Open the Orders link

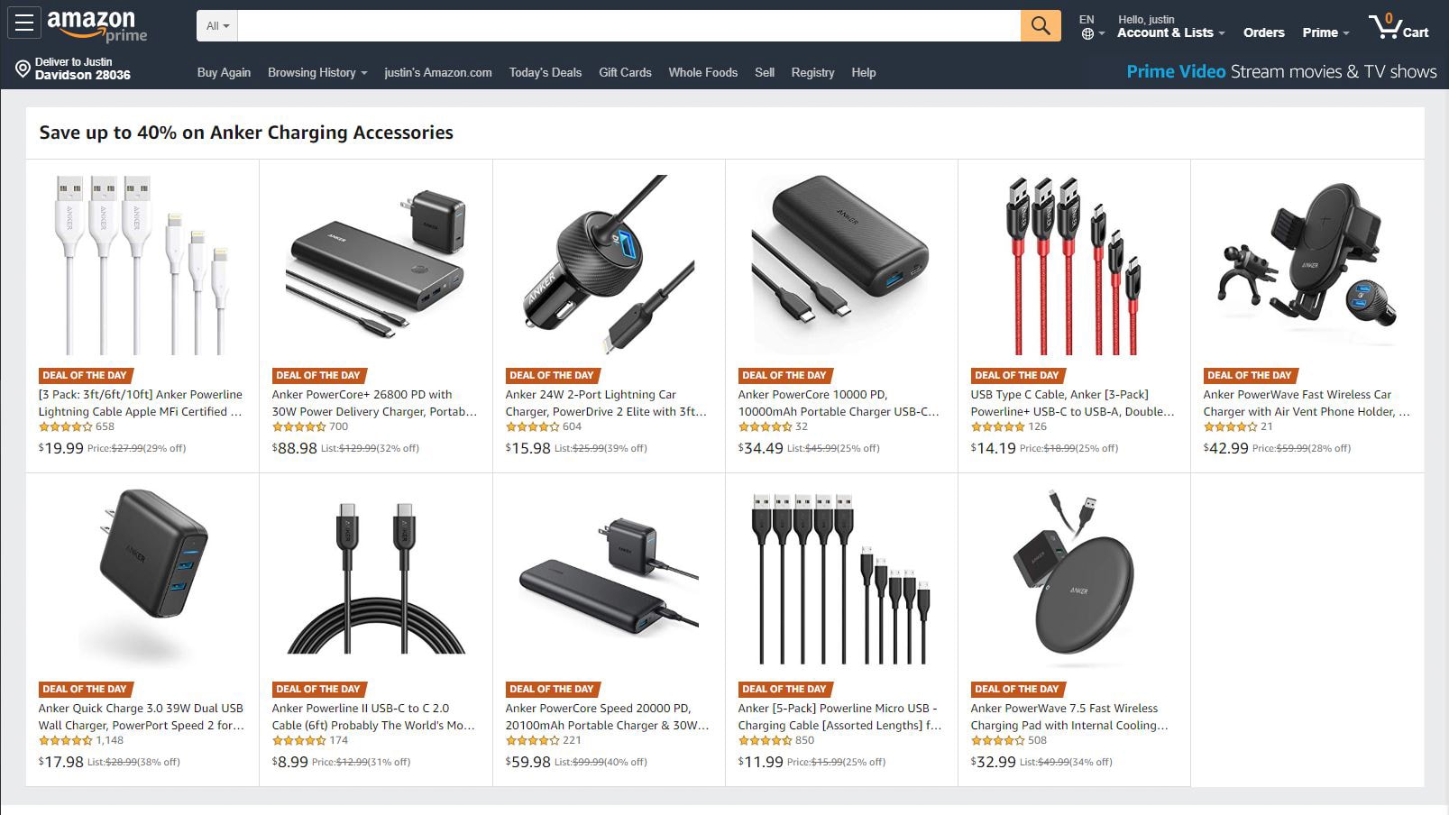[x=1263, y=32]
